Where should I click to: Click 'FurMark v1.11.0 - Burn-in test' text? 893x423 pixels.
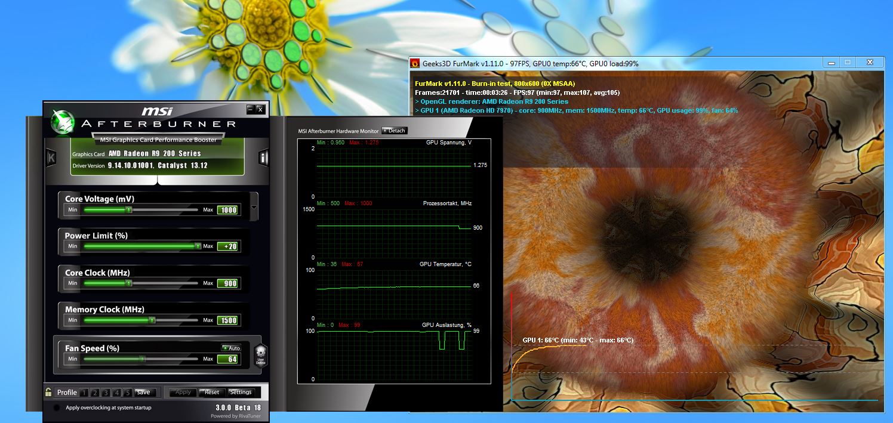pyautogui.click(x=494, y=84)
